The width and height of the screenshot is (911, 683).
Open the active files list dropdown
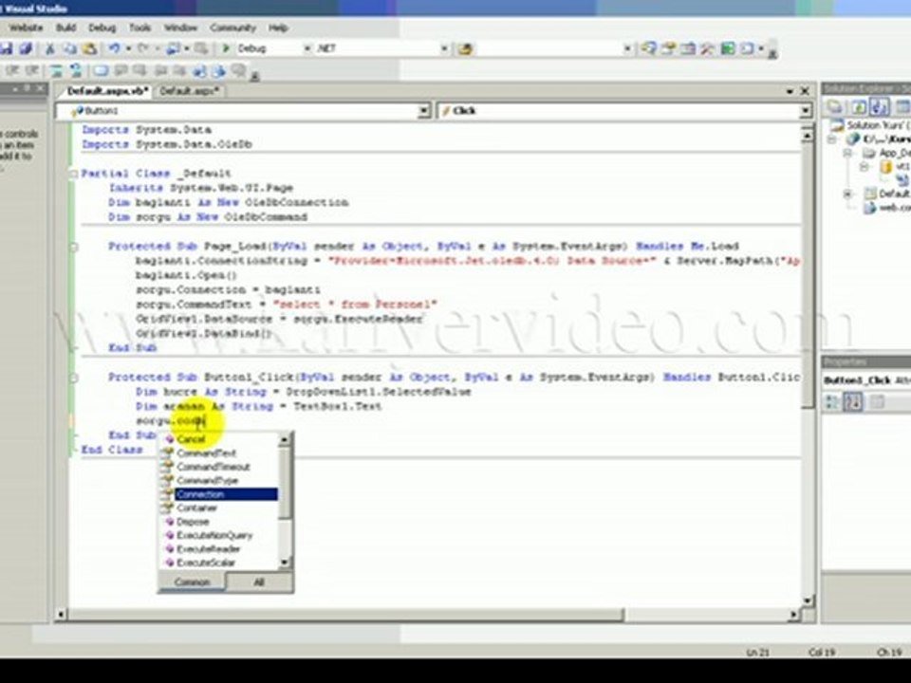coord(790,91)
